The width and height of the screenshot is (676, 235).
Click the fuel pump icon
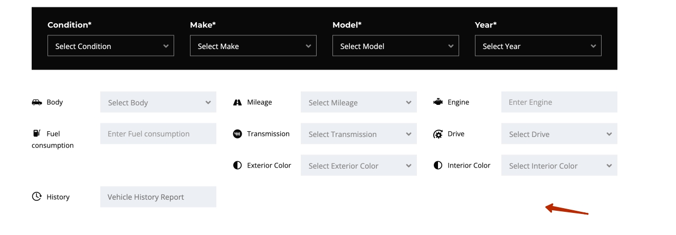(36, 134)
